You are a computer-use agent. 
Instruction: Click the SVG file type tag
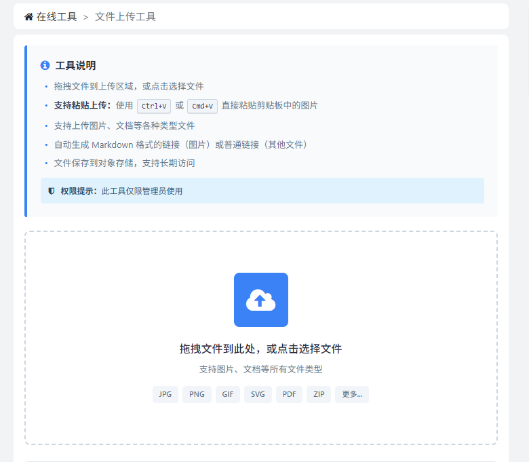[258, 394]
